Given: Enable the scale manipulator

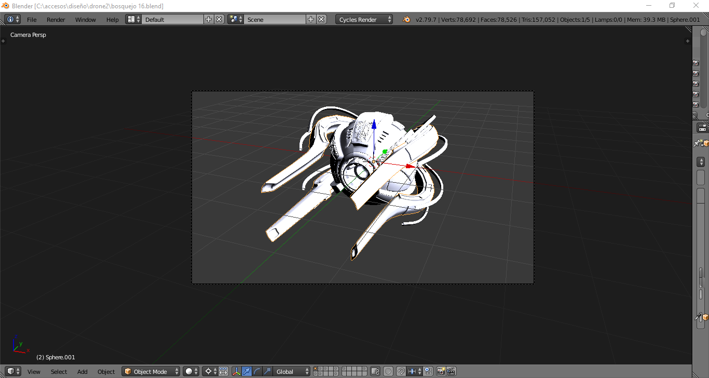Looking at the screenshot, I should 267,371.
